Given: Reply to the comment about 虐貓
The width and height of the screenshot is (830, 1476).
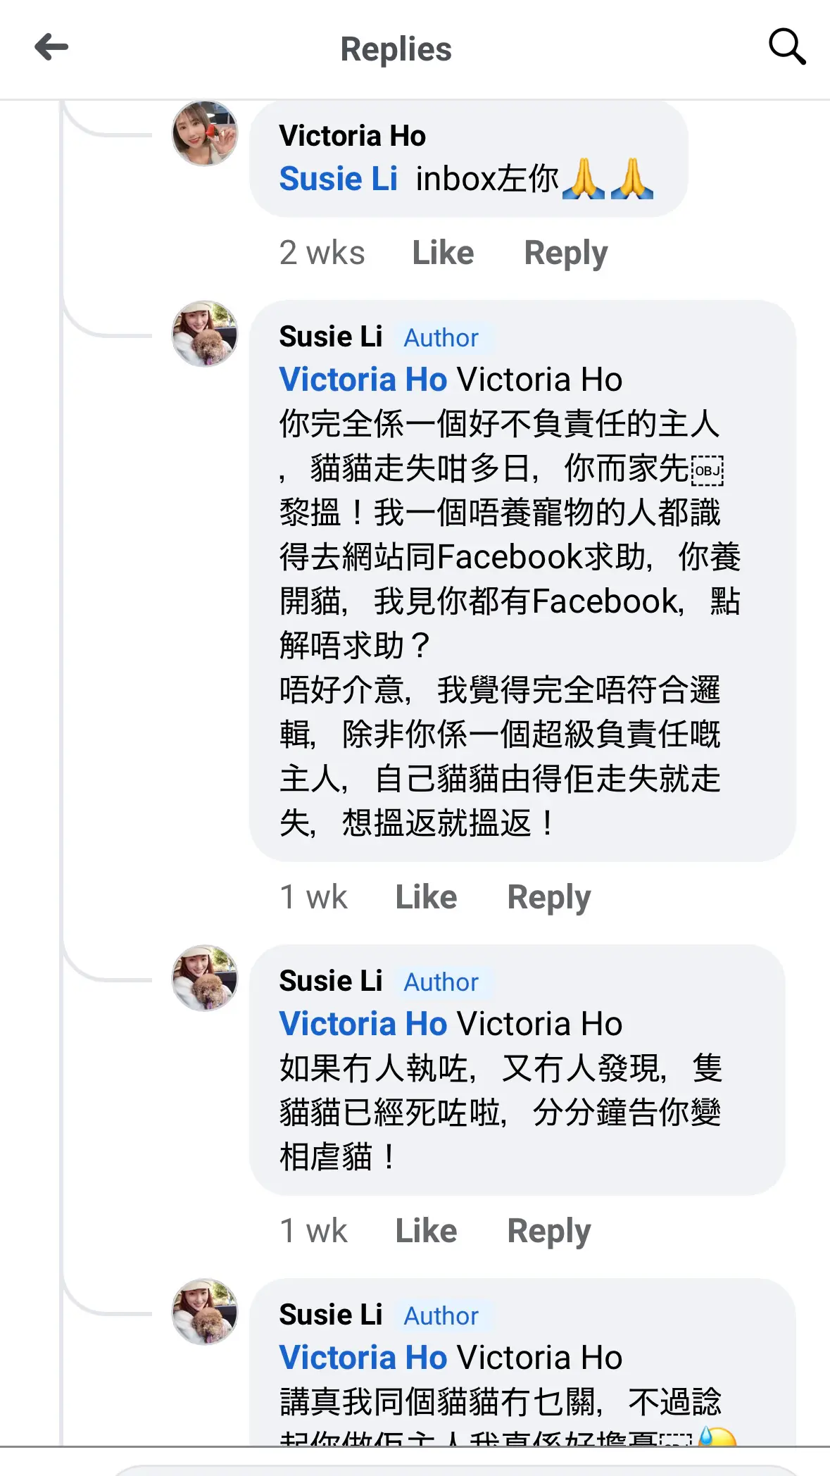Looking at the screenshot, I should pyautogui.click(x=549, y=1231).
